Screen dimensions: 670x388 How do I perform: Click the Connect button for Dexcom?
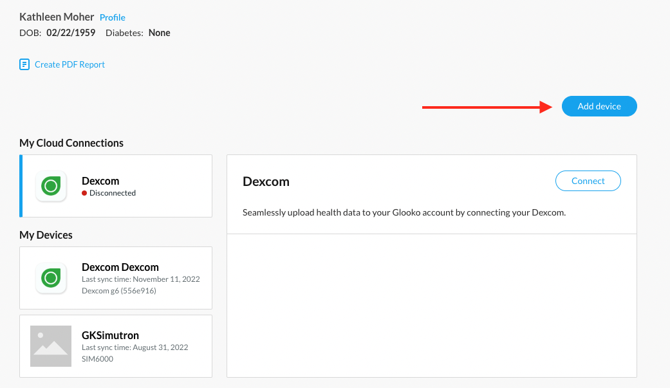588,181
